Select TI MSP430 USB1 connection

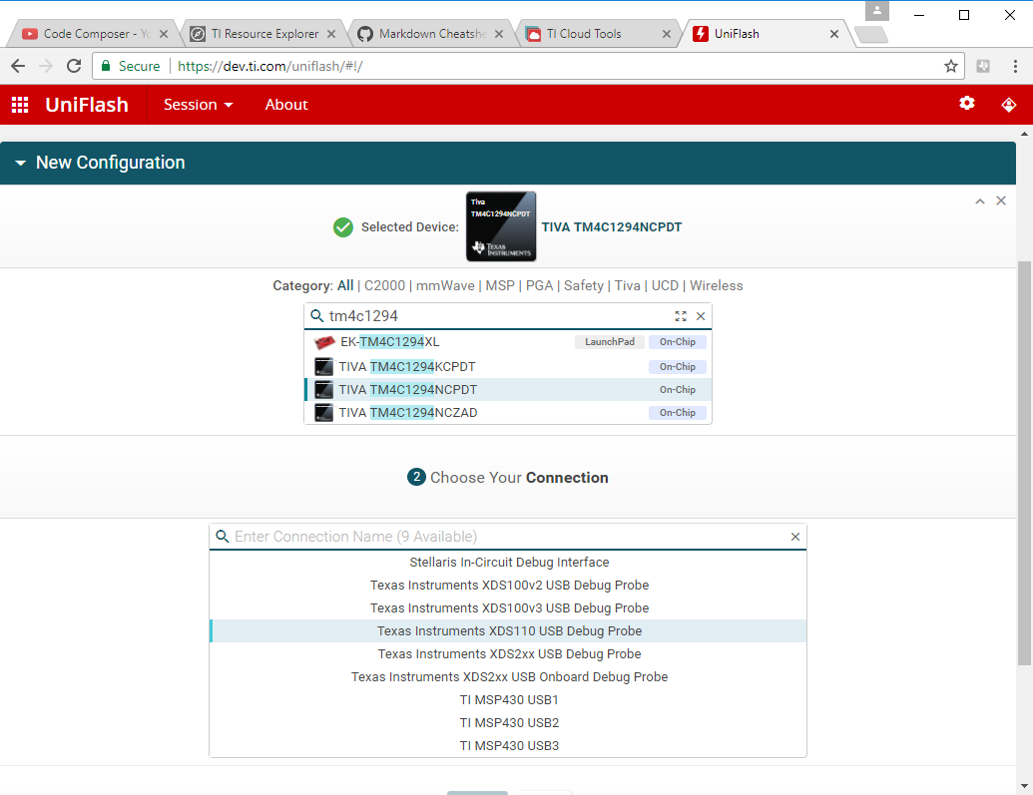[508, 700]
